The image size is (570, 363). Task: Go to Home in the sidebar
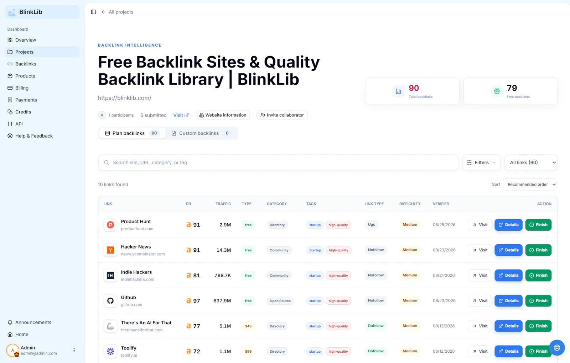(42, 335)
